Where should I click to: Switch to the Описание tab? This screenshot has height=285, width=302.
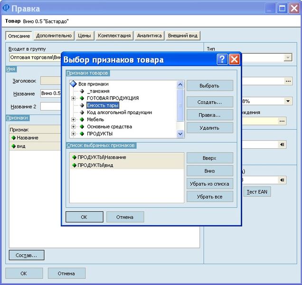(19, 36)
